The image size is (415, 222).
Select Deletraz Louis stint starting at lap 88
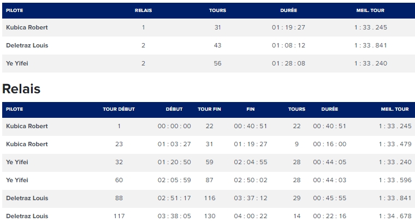209,198
